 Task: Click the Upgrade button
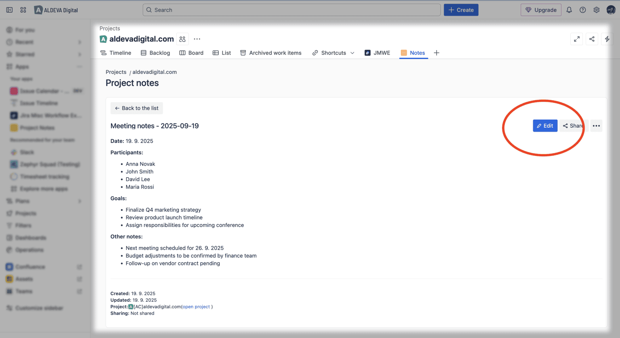(x=541, y=10)
